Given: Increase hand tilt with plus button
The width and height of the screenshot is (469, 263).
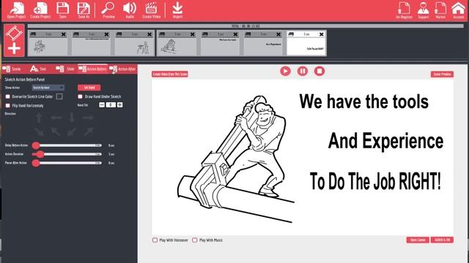Looking at the screenshot, I should (119, 104).
